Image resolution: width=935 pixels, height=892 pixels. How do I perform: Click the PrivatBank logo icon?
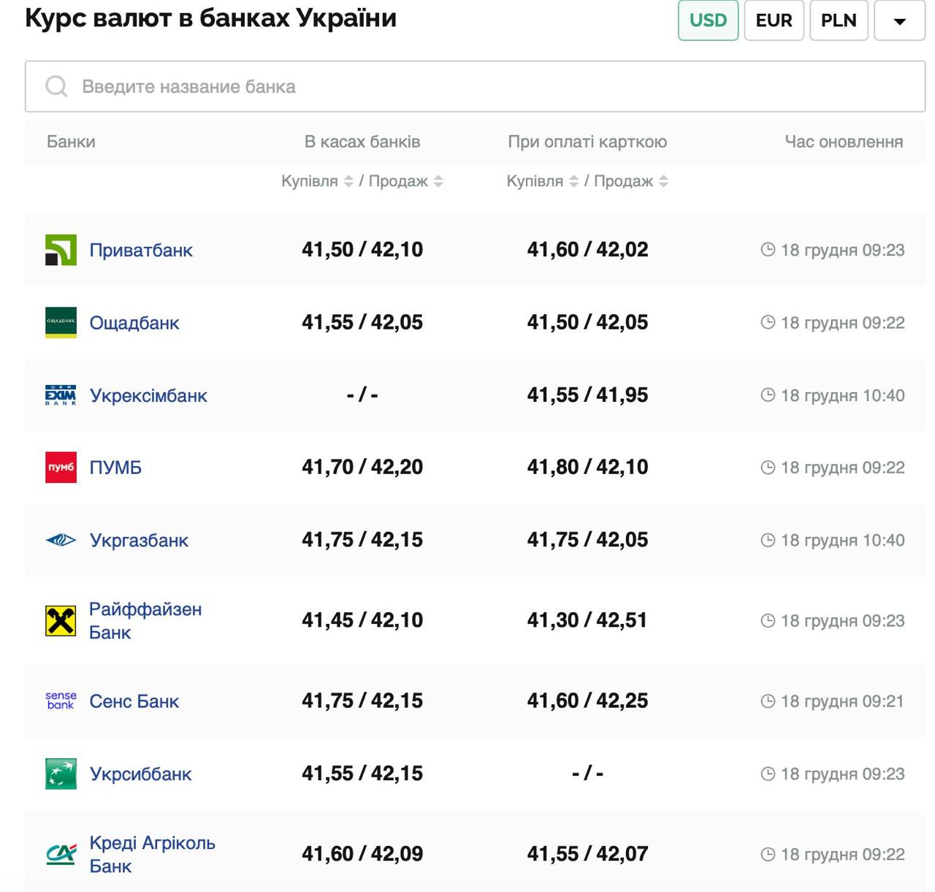tap(61, 250)
